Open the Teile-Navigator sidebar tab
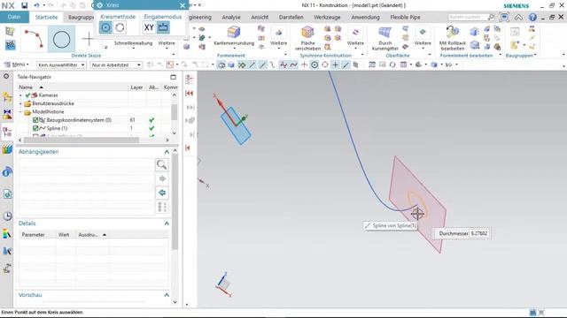This screenshot has width=567, height=318. pyautogui.click(x=7, y=132)
